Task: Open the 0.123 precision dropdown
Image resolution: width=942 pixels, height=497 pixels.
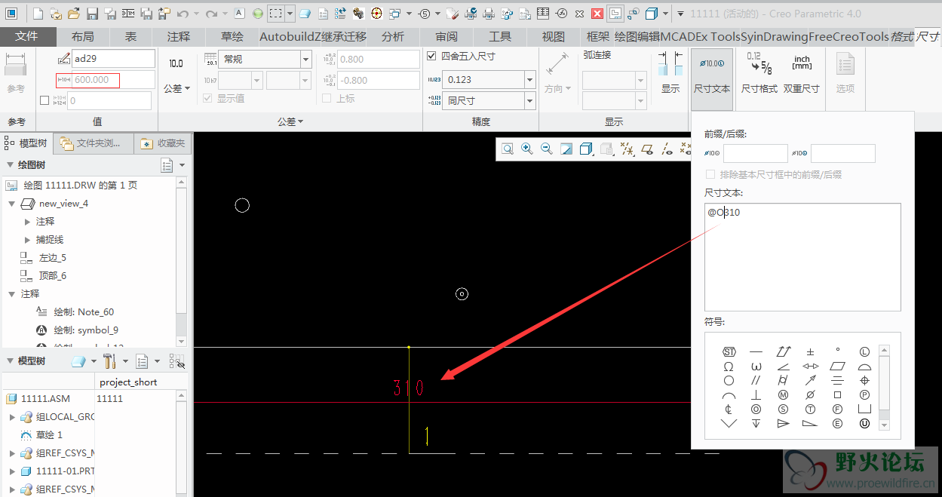Action: (x=530, y=79)
